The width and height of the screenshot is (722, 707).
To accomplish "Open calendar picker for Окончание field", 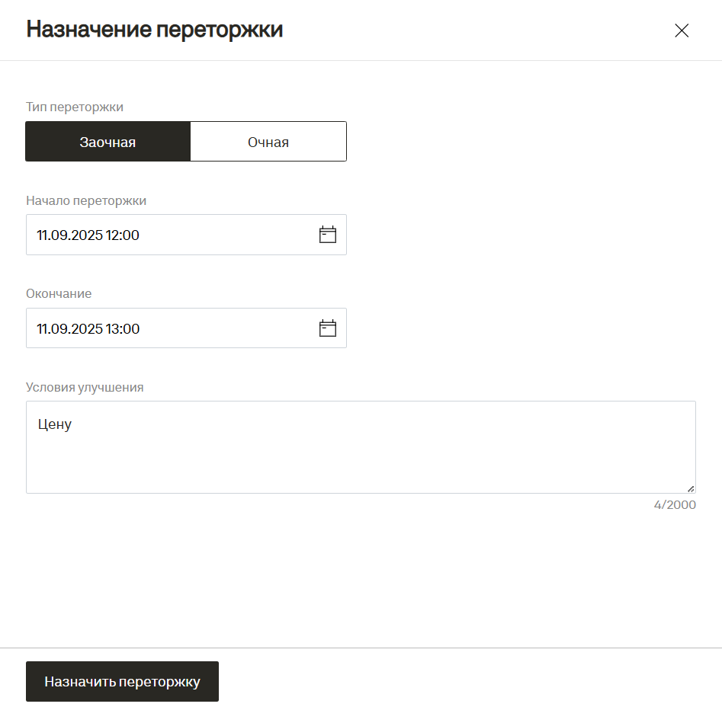I will 327,328.
